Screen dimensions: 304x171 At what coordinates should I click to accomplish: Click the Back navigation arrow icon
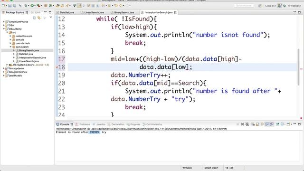121,6
